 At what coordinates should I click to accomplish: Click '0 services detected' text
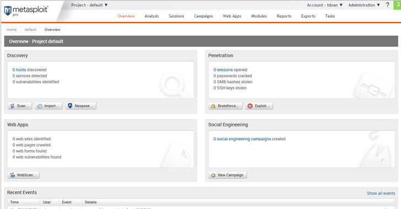point(30,76)
